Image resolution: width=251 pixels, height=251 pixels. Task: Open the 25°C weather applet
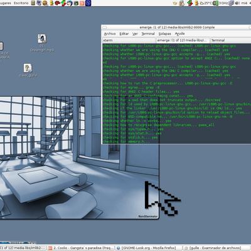click(x=206, y=3)
